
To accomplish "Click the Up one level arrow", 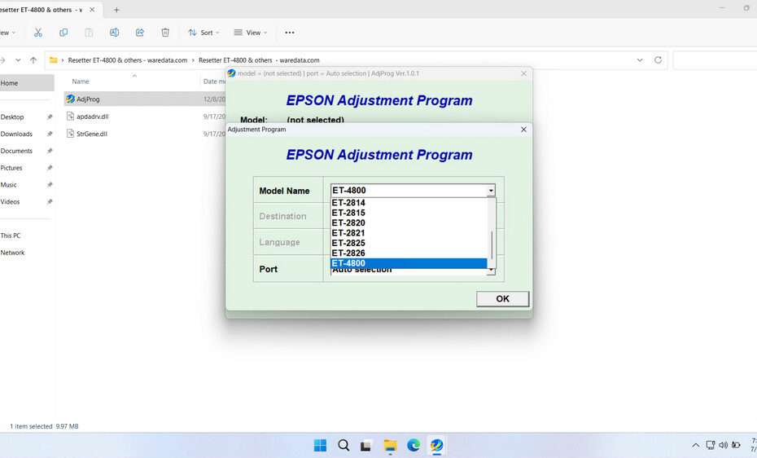I will (x=33, y=60).
